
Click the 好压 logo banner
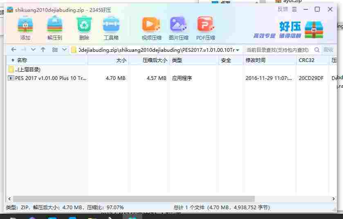(288, 30)
